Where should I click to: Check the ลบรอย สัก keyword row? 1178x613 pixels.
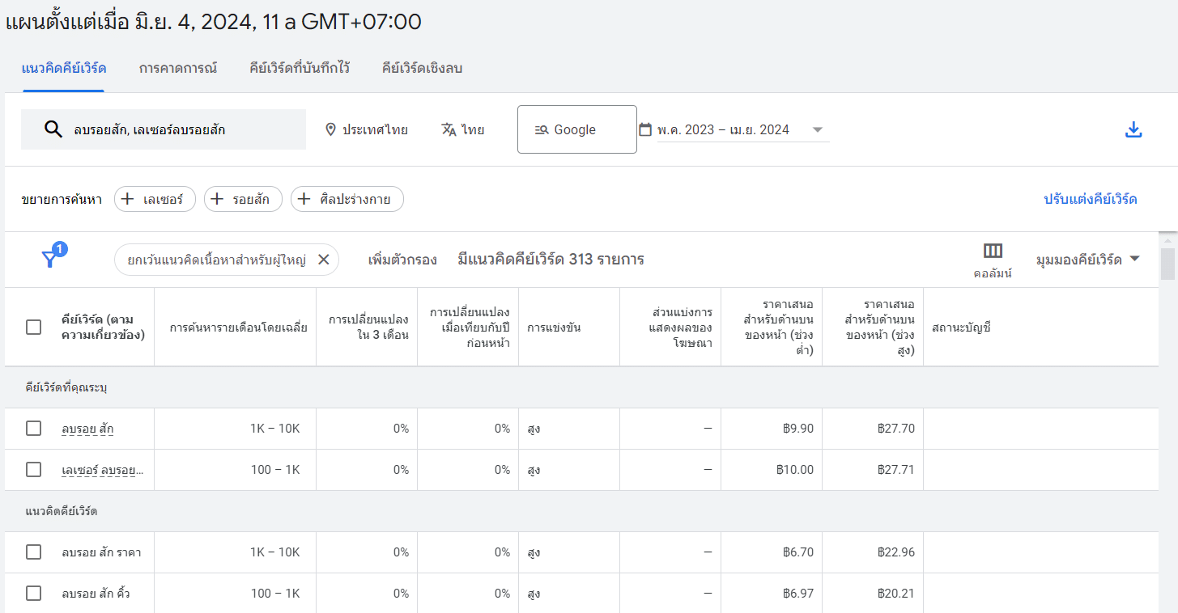33,429
